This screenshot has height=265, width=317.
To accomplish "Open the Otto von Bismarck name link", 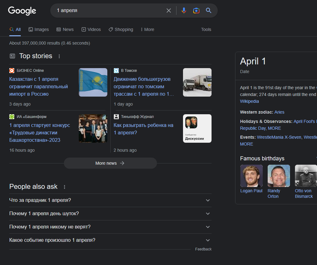I will [304, 193].
